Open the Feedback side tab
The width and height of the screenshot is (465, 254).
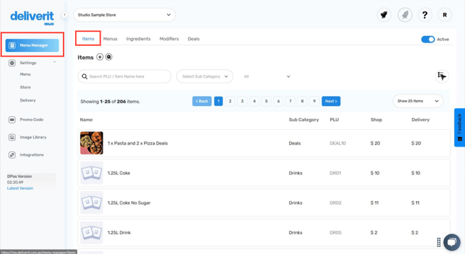[x=460, y=128]
